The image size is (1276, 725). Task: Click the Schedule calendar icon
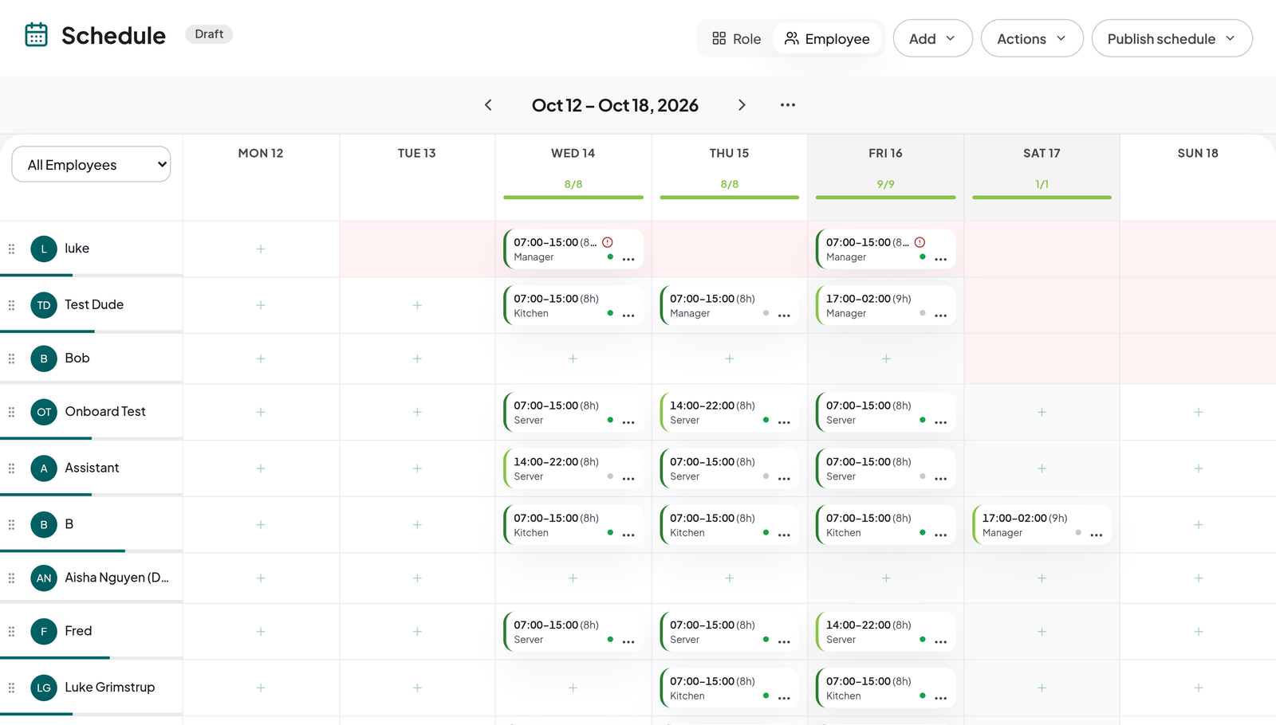[x=37, y=35]
